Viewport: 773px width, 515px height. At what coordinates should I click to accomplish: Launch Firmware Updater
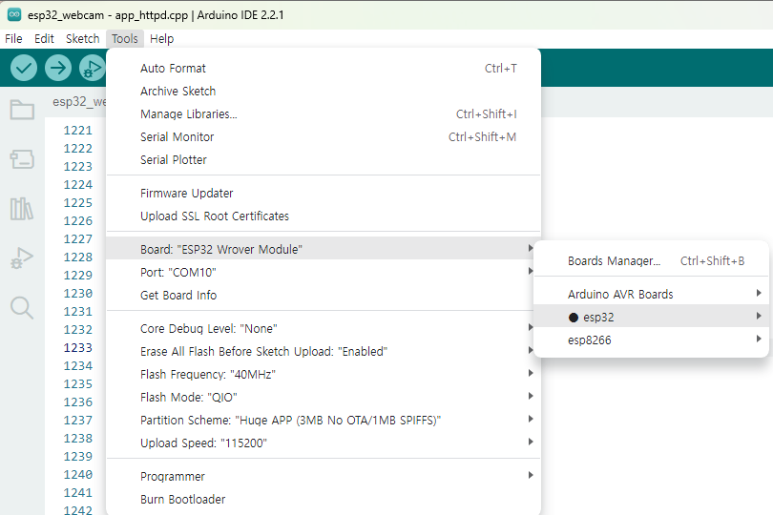(324, 194)
